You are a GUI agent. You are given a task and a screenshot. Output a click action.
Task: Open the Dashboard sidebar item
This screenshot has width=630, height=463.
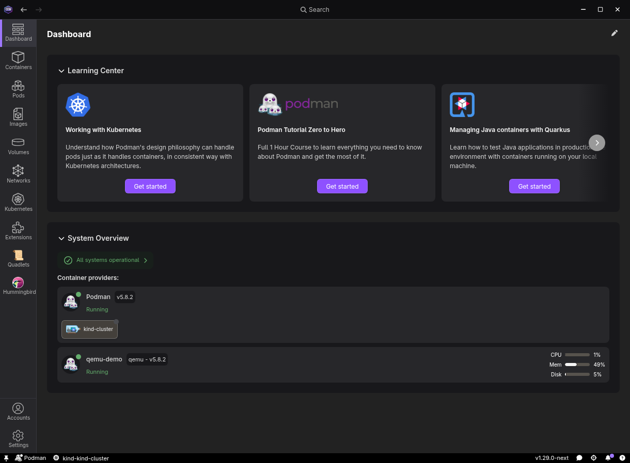[19, 33]
